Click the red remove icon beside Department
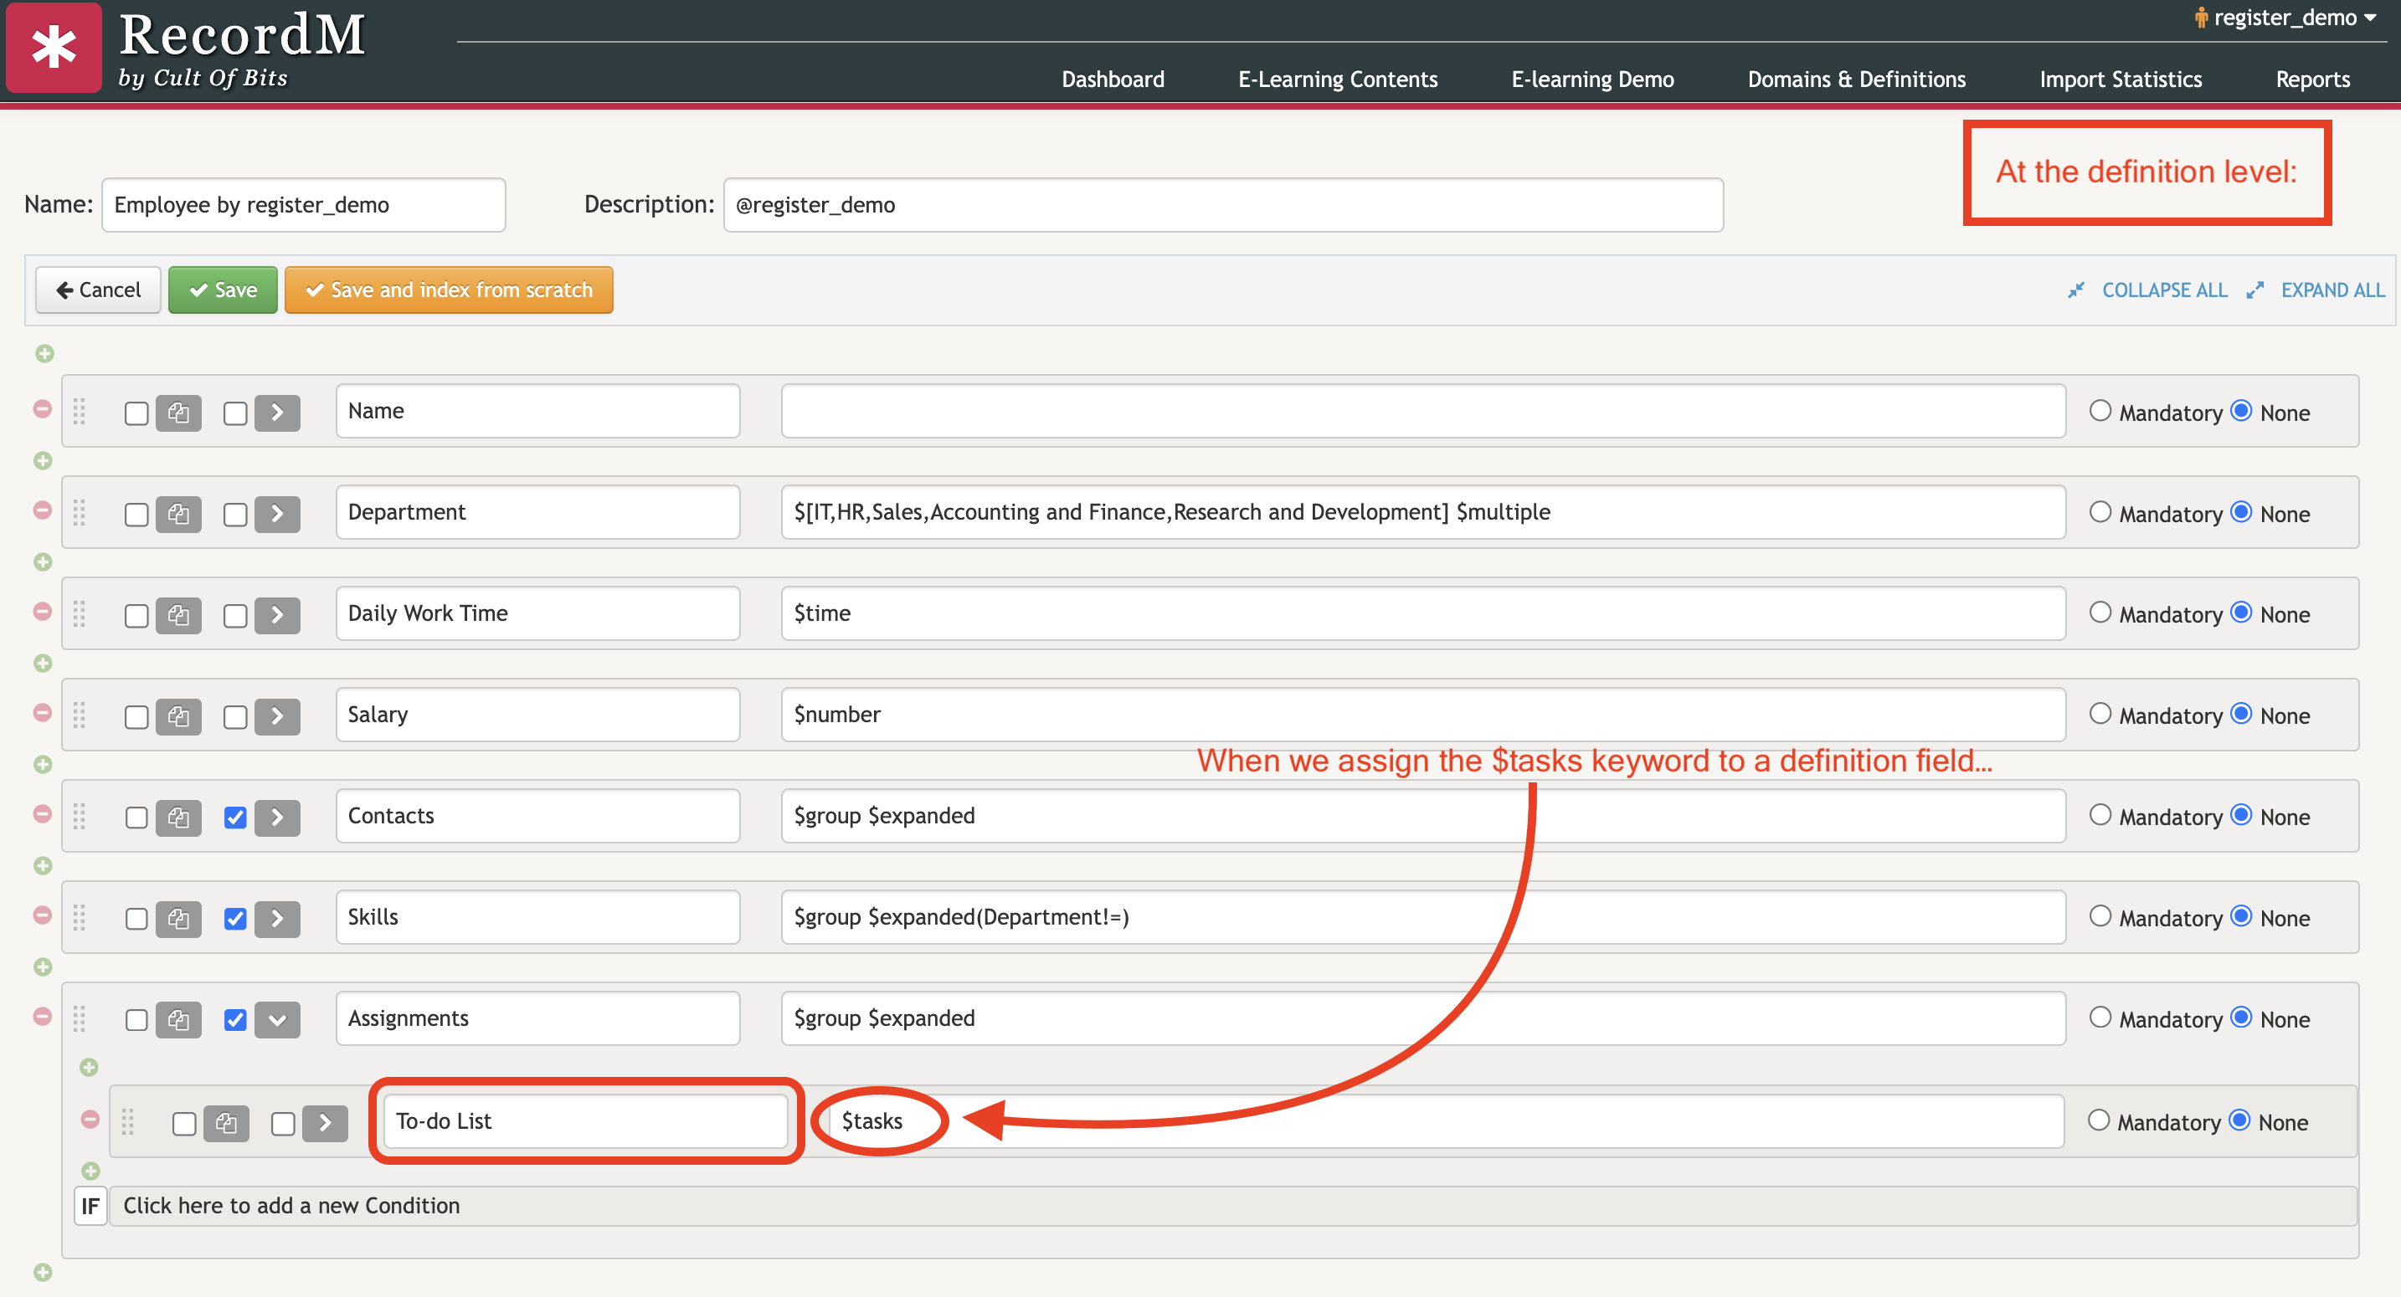 point(42,510)
